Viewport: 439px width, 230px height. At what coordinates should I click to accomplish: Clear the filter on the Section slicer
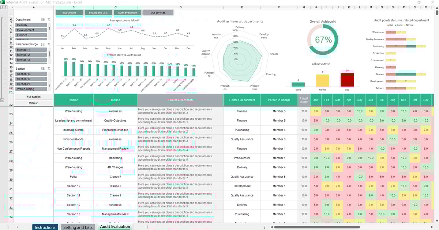pyautogui.click(x=49, y=69)
